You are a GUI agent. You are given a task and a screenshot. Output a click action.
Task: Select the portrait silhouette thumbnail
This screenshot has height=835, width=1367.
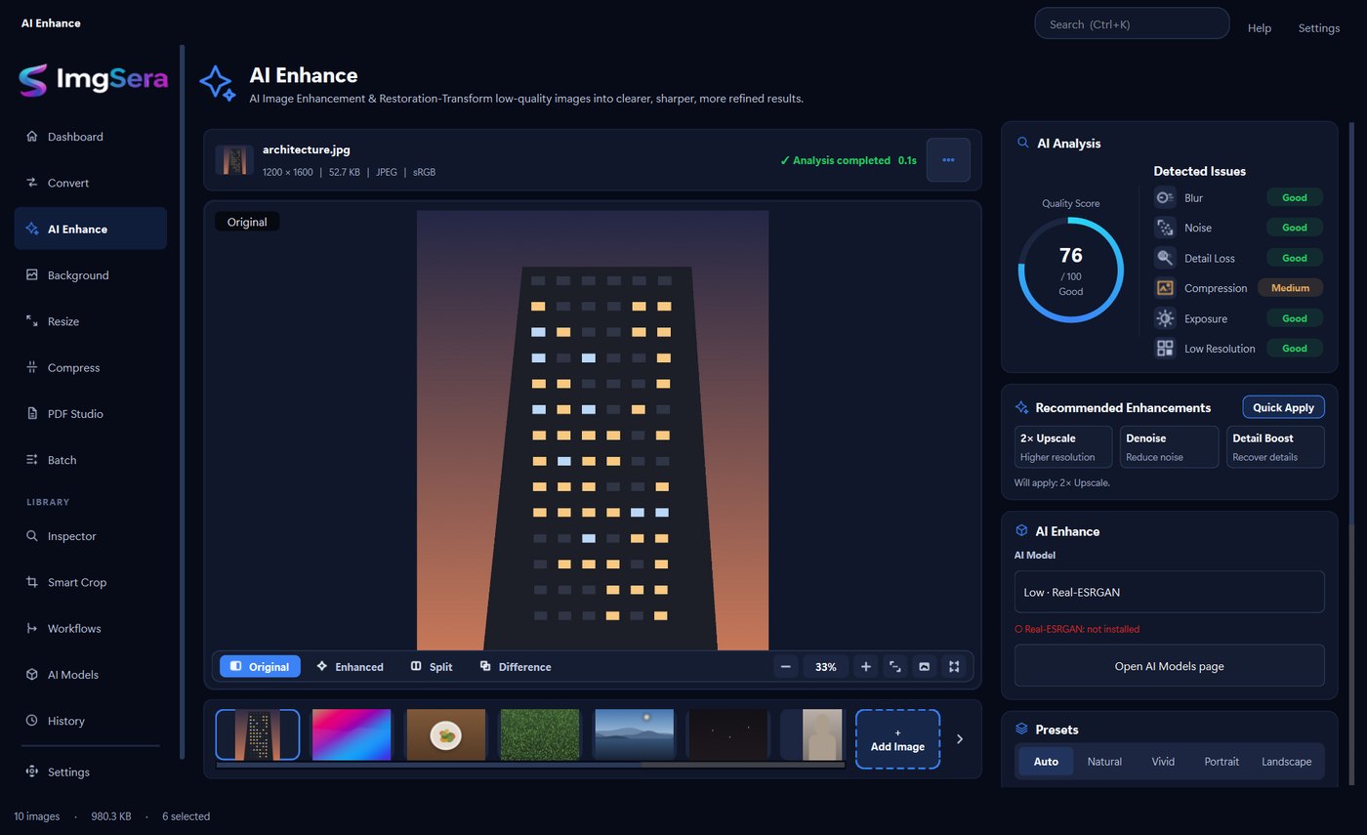(812, 734)
